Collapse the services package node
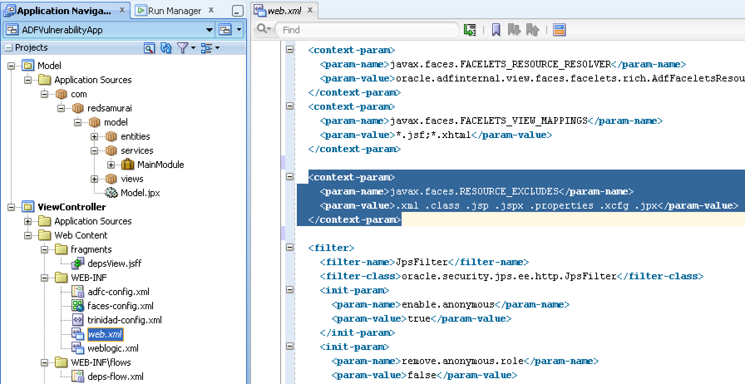 point(94,150)
